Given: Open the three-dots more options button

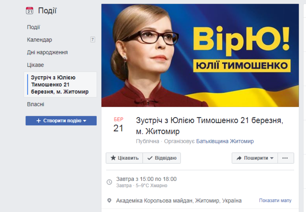Looking at the screenshot, I should pyautogui.click(x=286, y=158).
